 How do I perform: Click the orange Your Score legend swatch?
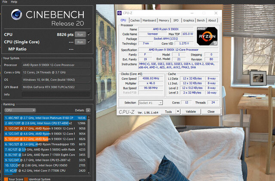tap(5, 179)
